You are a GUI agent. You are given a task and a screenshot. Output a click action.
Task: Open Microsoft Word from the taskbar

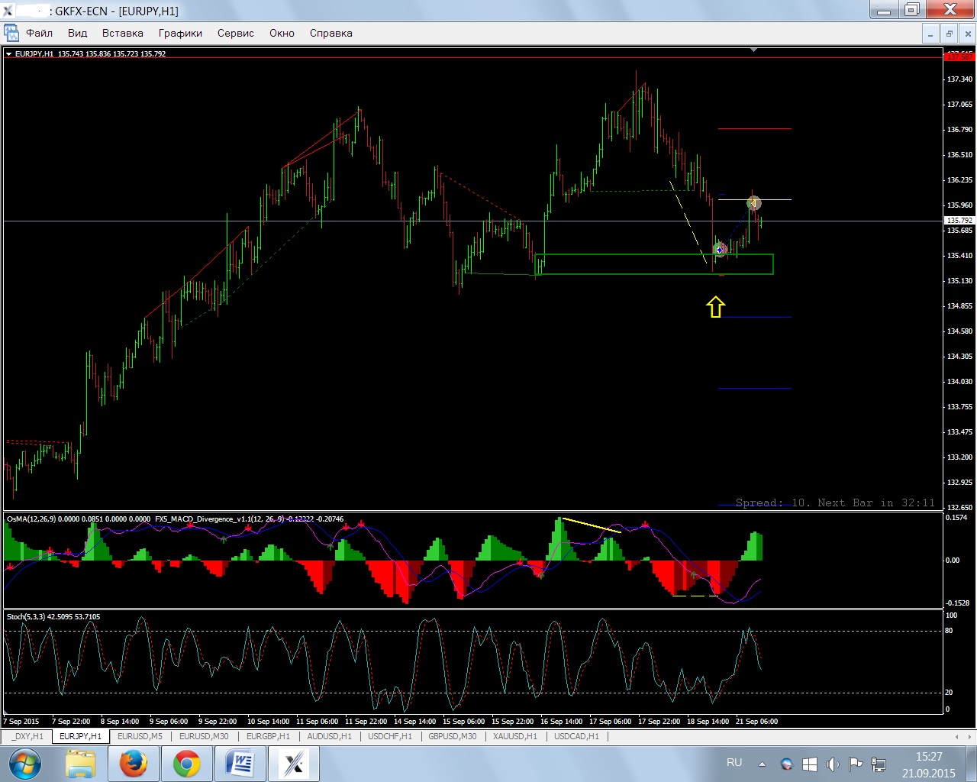(240, 764)
